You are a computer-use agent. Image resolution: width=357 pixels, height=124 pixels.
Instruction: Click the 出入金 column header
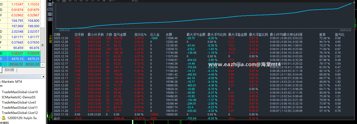[x=155, y=35]
